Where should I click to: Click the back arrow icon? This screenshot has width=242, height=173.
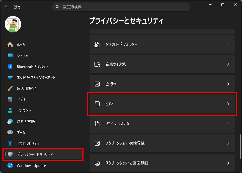[7, 7]
